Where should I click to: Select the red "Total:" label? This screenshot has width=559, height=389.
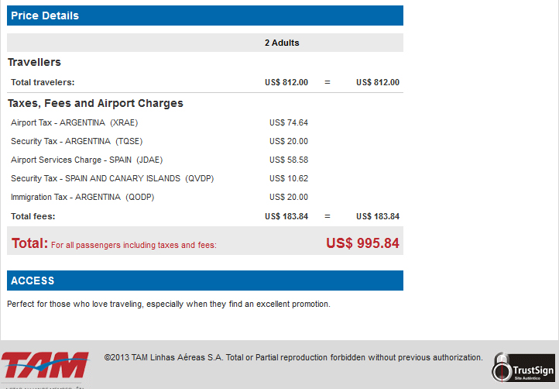pos(29,243)
